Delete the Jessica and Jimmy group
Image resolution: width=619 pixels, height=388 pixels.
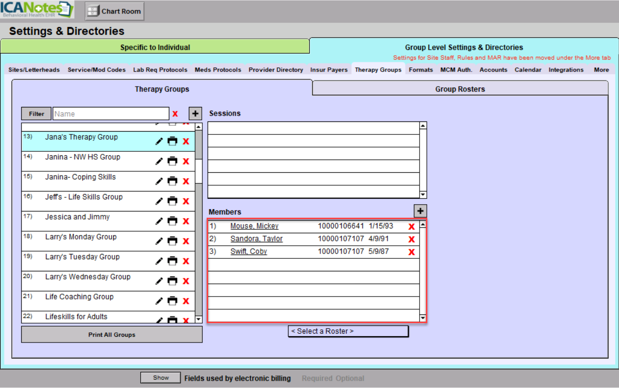pyautogui.click(x=186, y=221)
